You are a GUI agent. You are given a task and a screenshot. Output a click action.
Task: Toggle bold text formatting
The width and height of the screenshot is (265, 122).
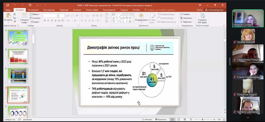click(45, 20)
